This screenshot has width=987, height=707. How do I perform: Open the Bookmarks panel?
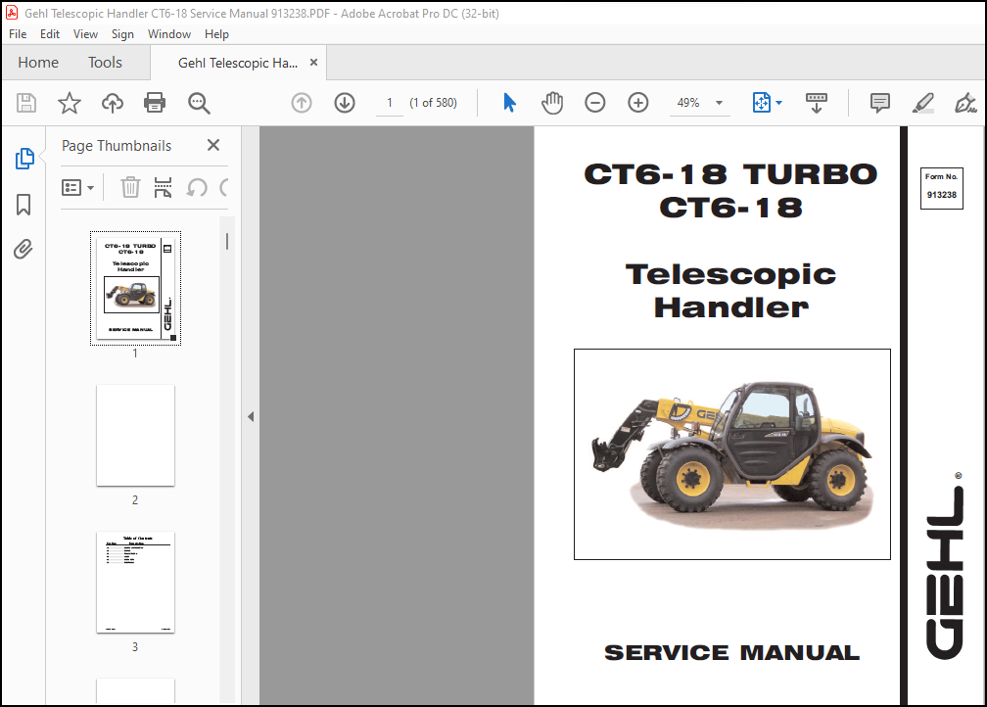(23, 205)
